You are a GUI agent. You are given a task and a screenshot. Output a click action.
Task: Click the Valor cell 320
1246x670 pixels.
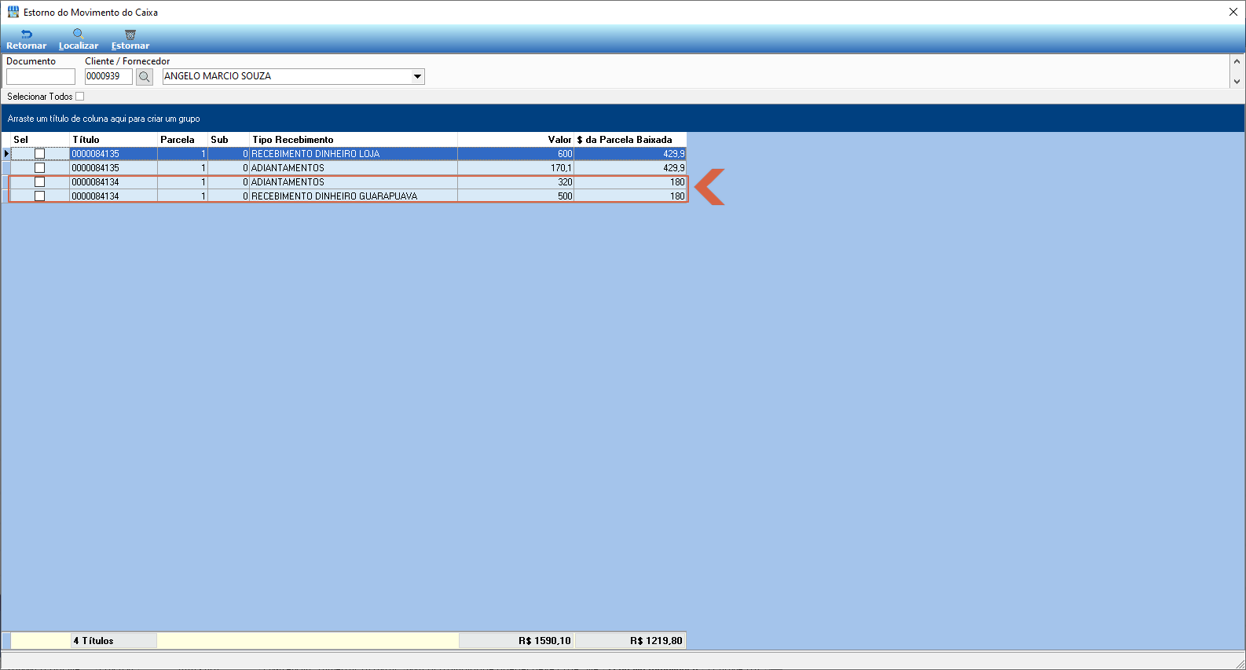516,182
